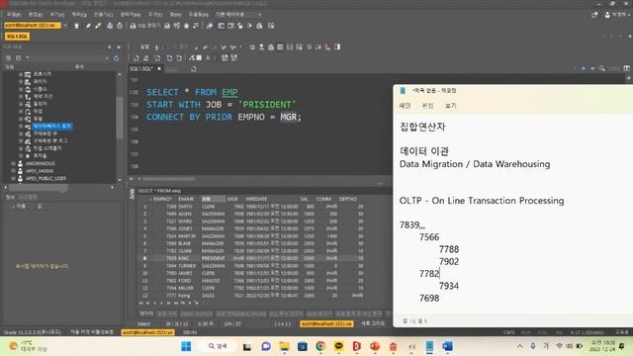633x356 pixels.
Task: Open the weather widget on taskbar
Action: pos(28,346)
